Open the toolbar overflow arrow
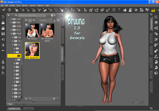 tap(158, 10)
